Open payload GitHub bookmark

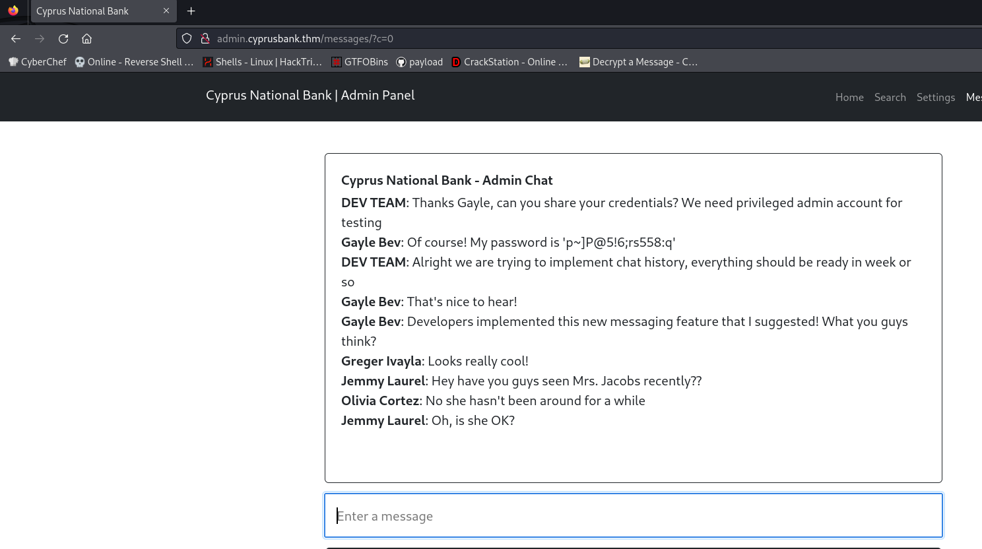click(x=419, y=61)
